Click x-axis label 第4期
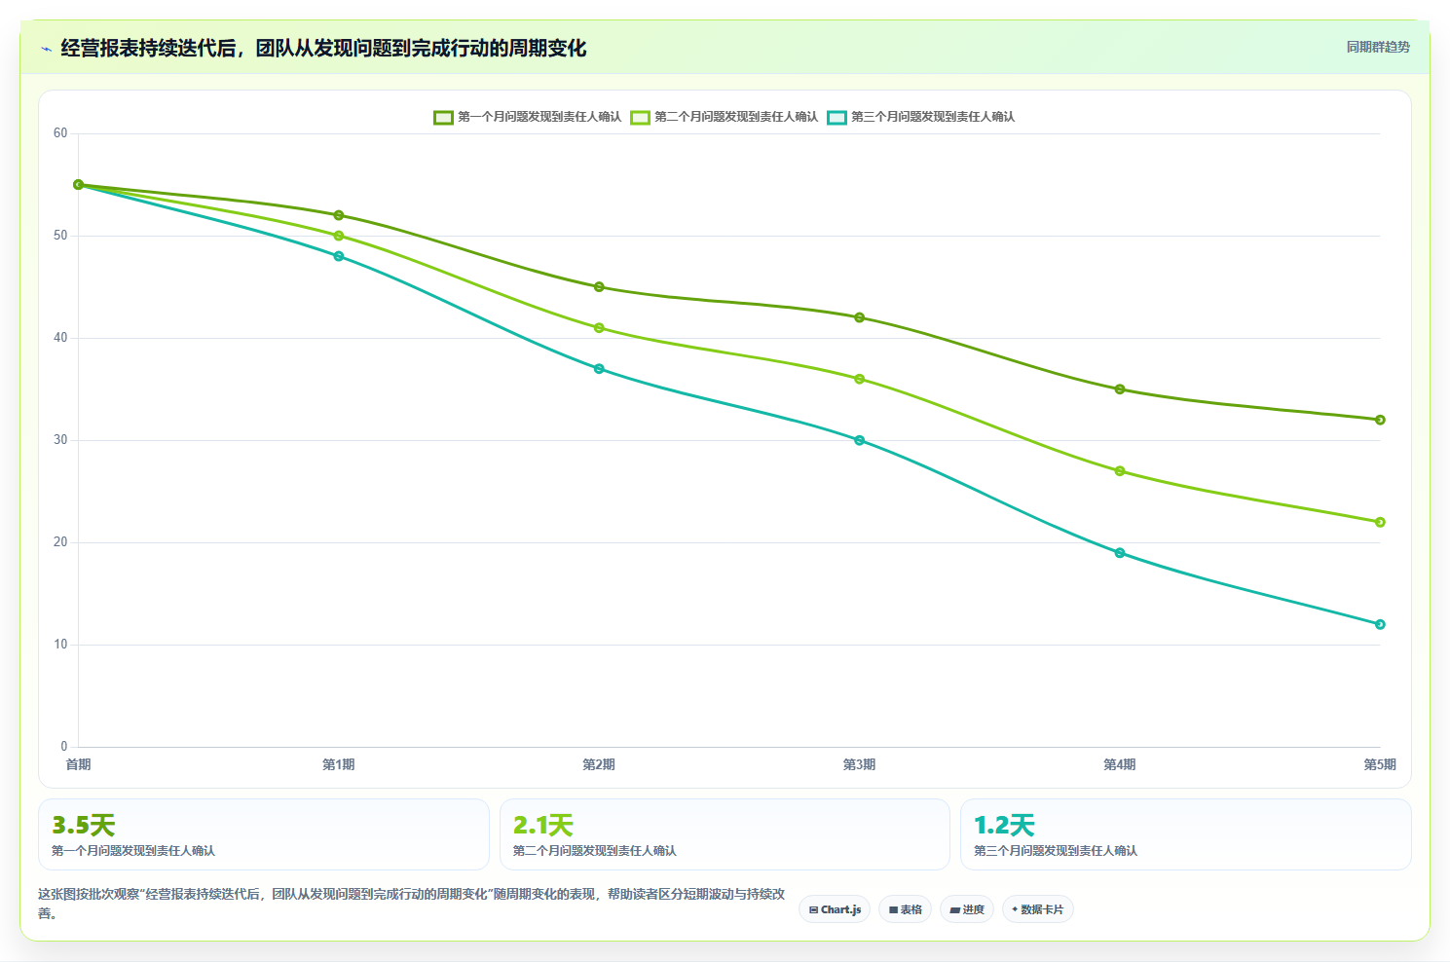Image resolution: width=1450 pixels, height=962 pixels. 1120,764
